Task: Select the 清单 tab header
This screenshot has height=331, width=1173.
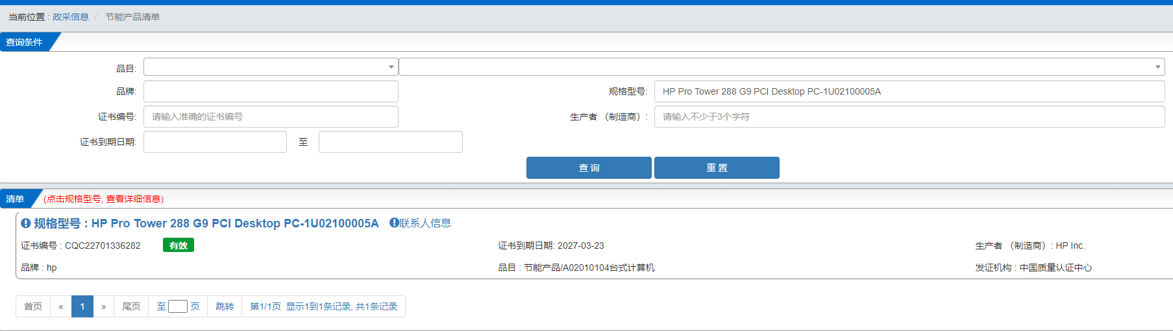Action: coord(17,199)
